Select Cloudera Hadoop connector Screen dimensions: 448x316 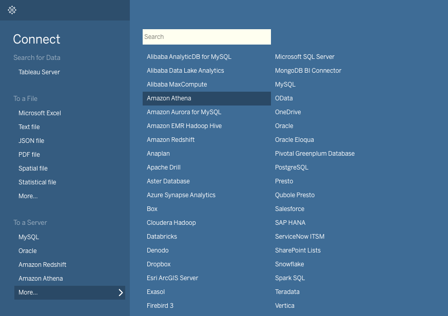pos(171,223)
